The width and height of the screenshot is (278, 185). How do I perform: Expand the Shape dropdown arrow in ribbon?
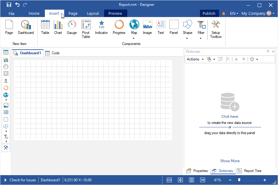187,38
